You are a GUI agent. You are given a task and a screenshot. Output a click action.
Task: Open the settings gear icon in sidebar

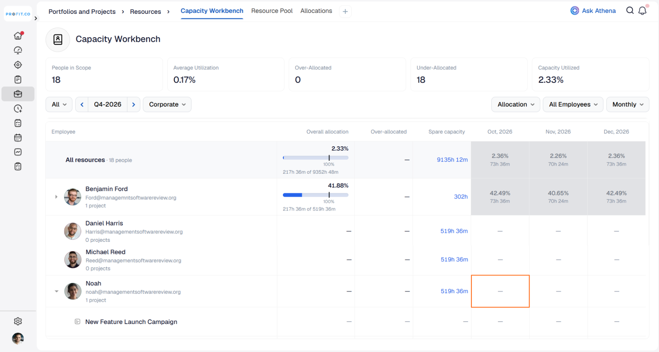tap(18, 321)
